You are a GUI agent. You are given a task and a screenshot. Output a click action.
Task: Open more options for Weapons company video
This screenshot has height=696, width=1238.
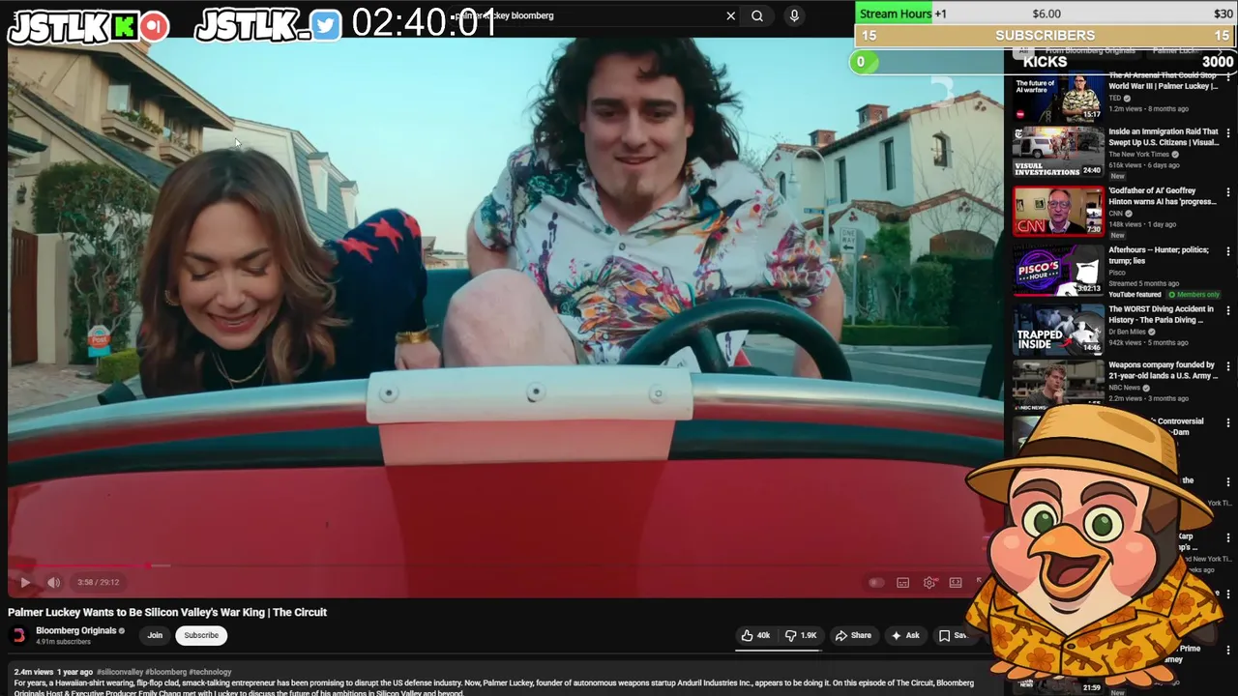[1228, 366]
